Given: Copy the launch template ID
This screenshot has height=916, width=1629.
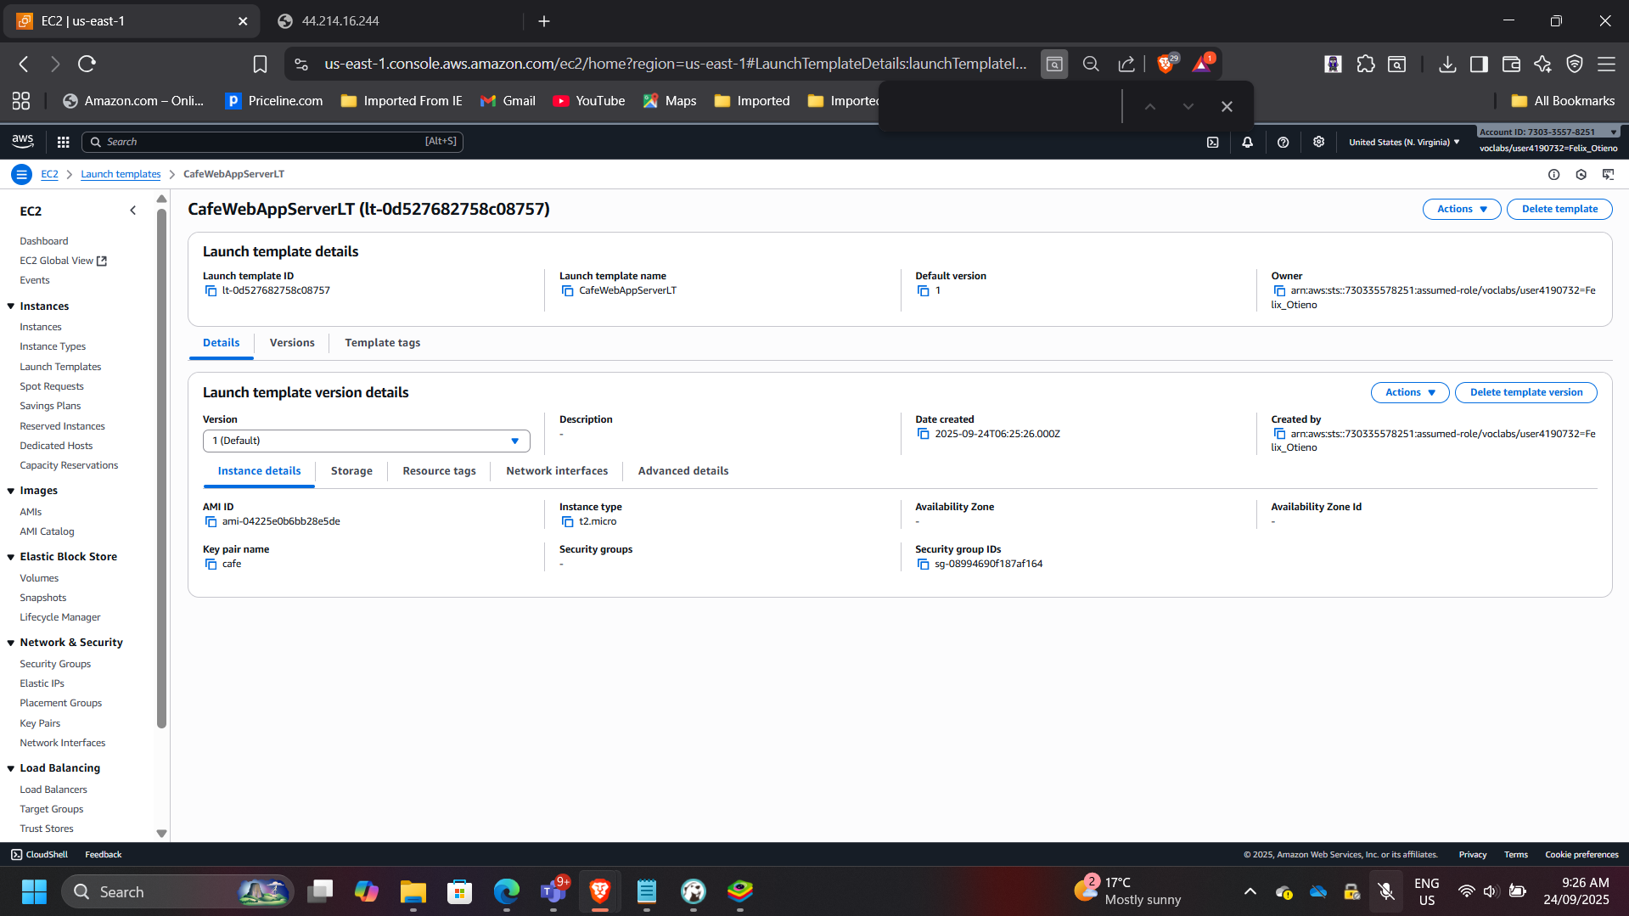Looking at the screenshot, I should 211,291.
